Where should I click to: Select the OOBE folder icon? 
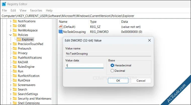point(15,26)
